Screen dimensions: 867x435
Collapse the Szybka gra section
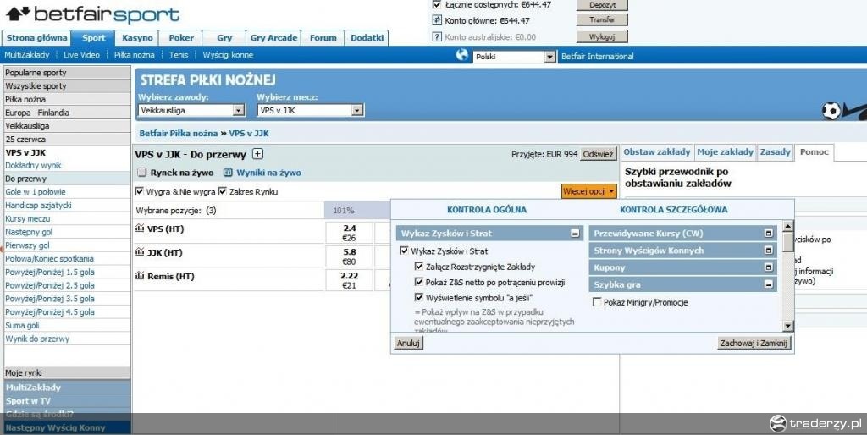(768, 284)
